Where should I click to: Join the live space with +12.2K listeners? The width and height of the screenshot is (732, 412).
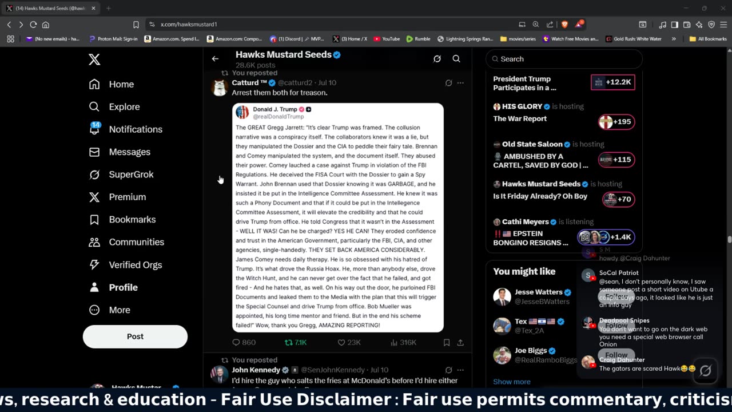(612, 82)
